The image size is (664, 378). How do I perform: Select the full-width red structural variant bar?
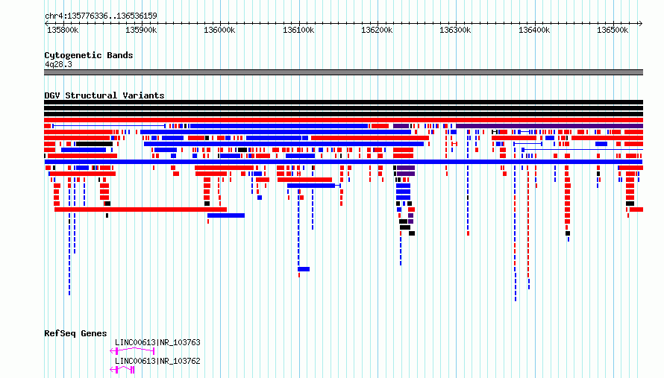coord(343,120)
